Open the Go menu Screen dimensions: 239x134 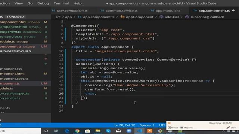click(x=30, y=3)
